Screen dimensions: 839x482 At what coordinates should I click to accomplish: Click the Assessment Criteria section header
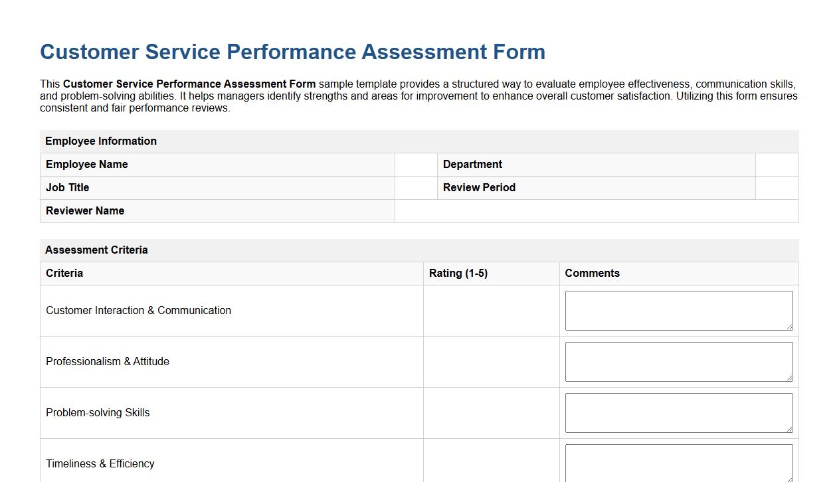point(96,250)
